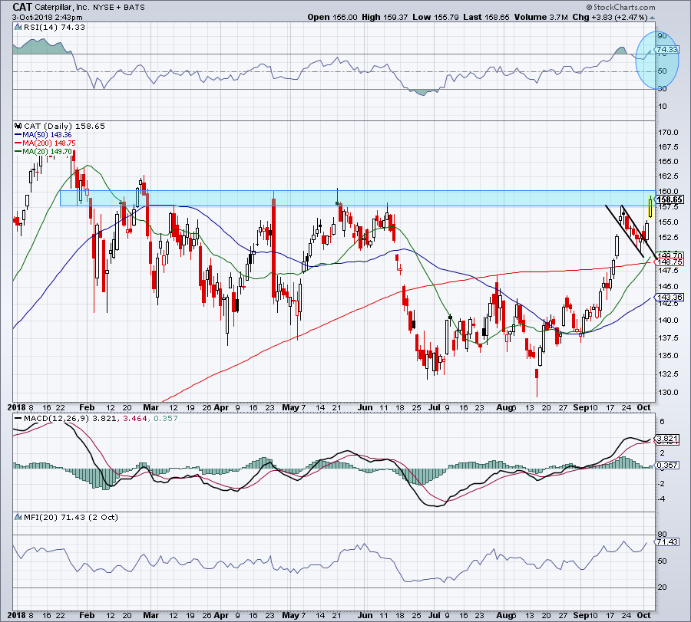Click the 74.33 RSI value tag on the right axis

(x=666, y=50)
